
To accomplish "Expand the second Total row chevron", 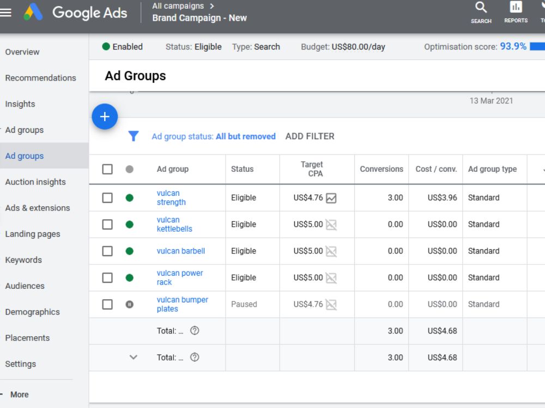I will pos(134,357).
